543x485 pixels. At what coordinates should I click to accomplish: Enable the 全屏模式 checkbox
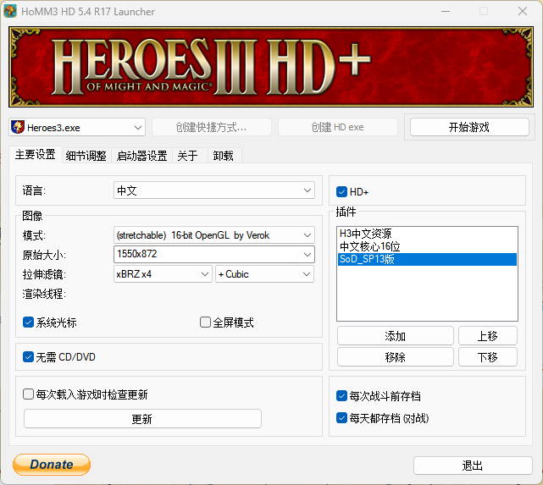[205, 322]
